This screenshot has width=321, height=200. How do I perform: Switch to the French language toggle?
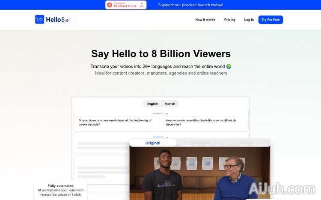click(170, 104)
